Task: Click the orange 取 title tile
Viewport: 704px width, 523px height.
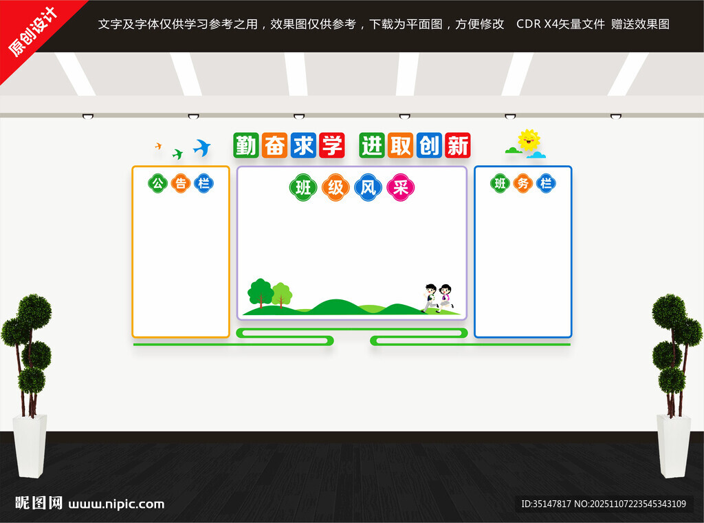Action: pos(401,145)
